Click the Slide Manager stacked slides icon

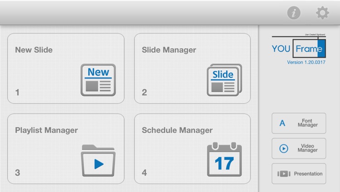(224, 79)
